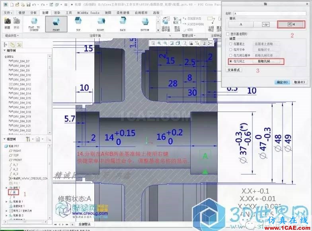Click the Open folder icon in quick access toolbar

(18, 5)
